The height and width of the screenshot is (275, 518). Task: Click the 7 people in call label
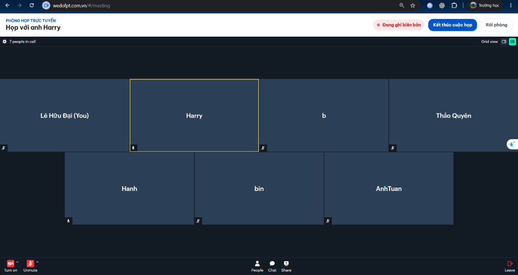(22, 41)
